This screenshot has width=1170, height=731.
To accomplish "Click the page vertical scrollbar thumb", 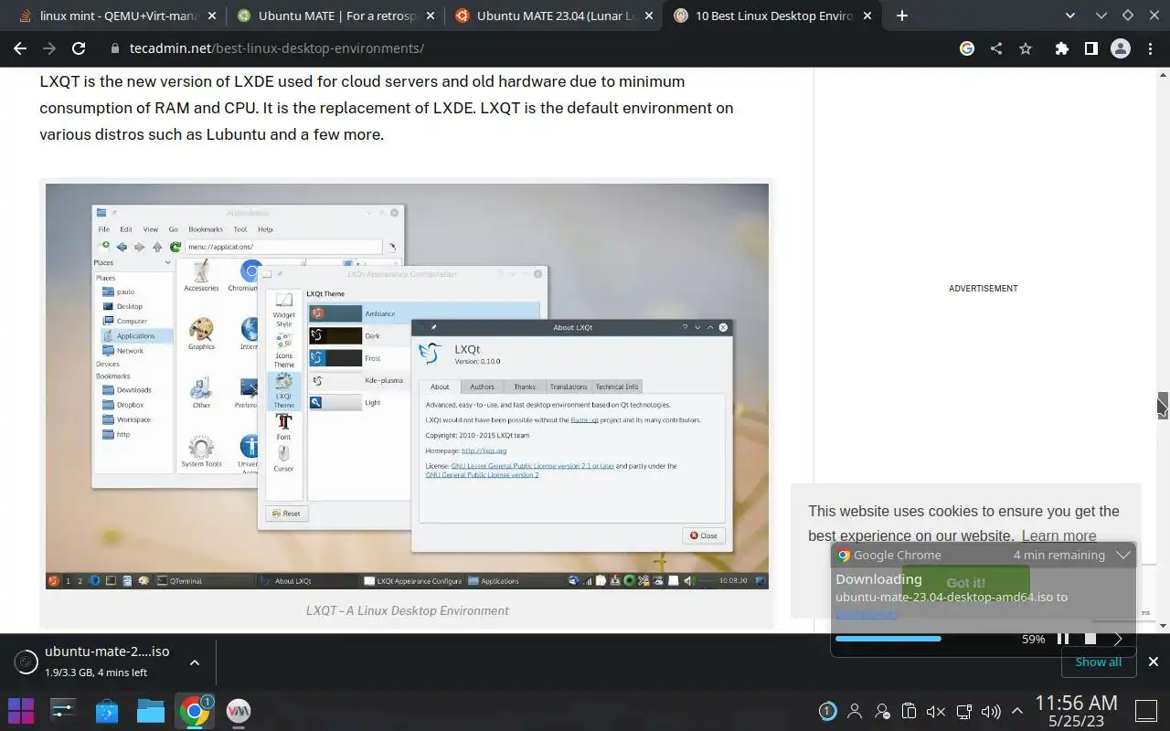I will [1163, 405].
